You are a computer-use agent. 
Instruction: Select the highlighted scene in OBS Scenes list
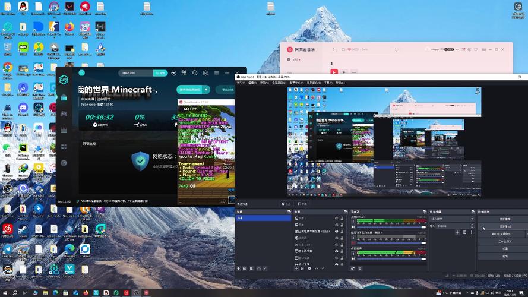click(264, 218)
